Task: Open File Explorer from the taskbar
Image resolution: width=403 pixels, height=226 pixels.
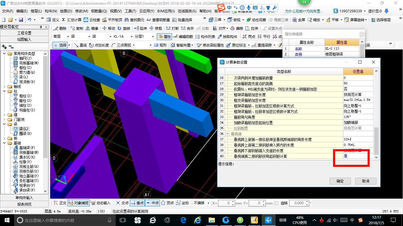Action: [x=212, y=220]
